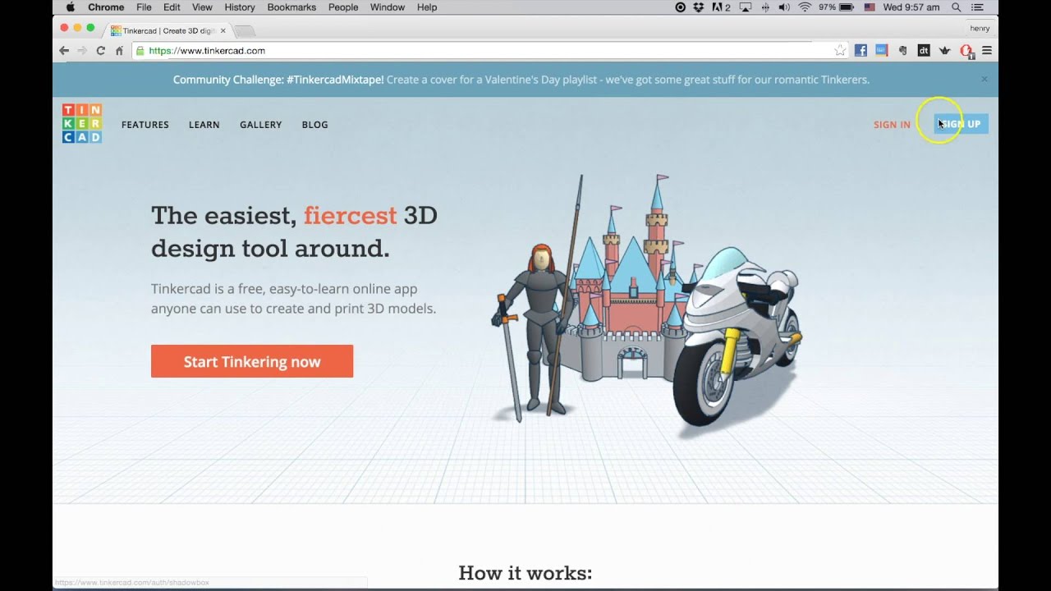This screenshot has height=591, width=1051.
Task: Click the US flag input source
Action: pos(870,7)
